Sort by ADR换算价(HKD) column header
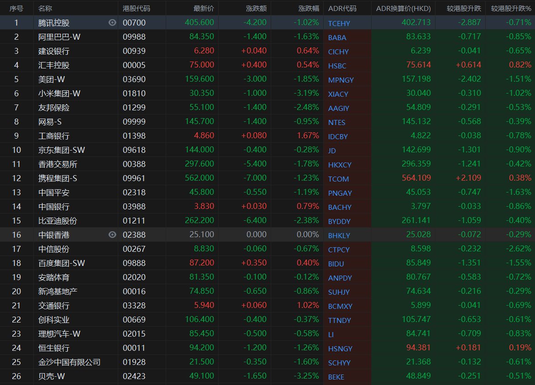The height and width of the screenshot is (385, 535). tap(403, 8)
